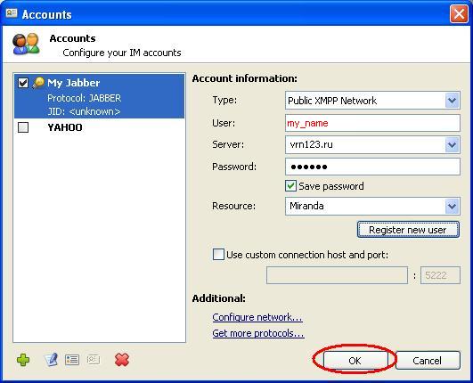
Task: Click the edit account pencil icon
Action: [51, 360]
